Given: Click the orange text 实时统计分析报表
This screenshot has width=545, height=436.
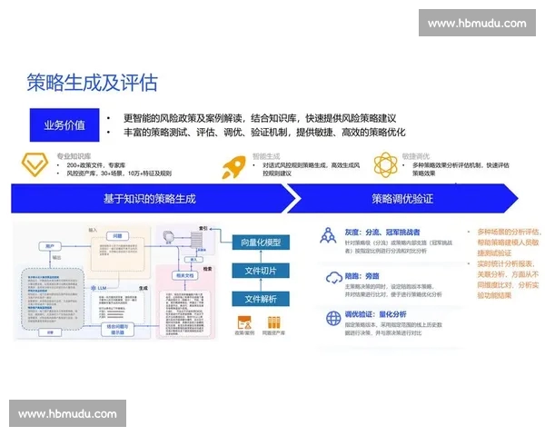Looking at the screenshot, I should point(506,264).
